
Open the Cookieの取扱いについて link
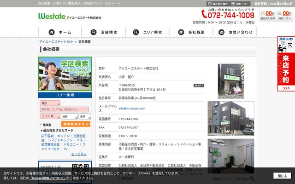(47, 178)
